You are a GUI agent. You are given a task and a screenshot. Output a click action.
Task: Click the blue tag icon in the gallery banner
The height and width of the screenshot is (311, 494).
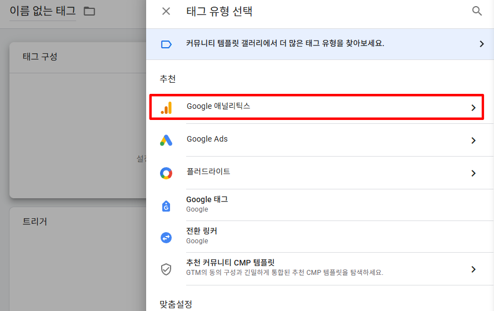[166, 44]
